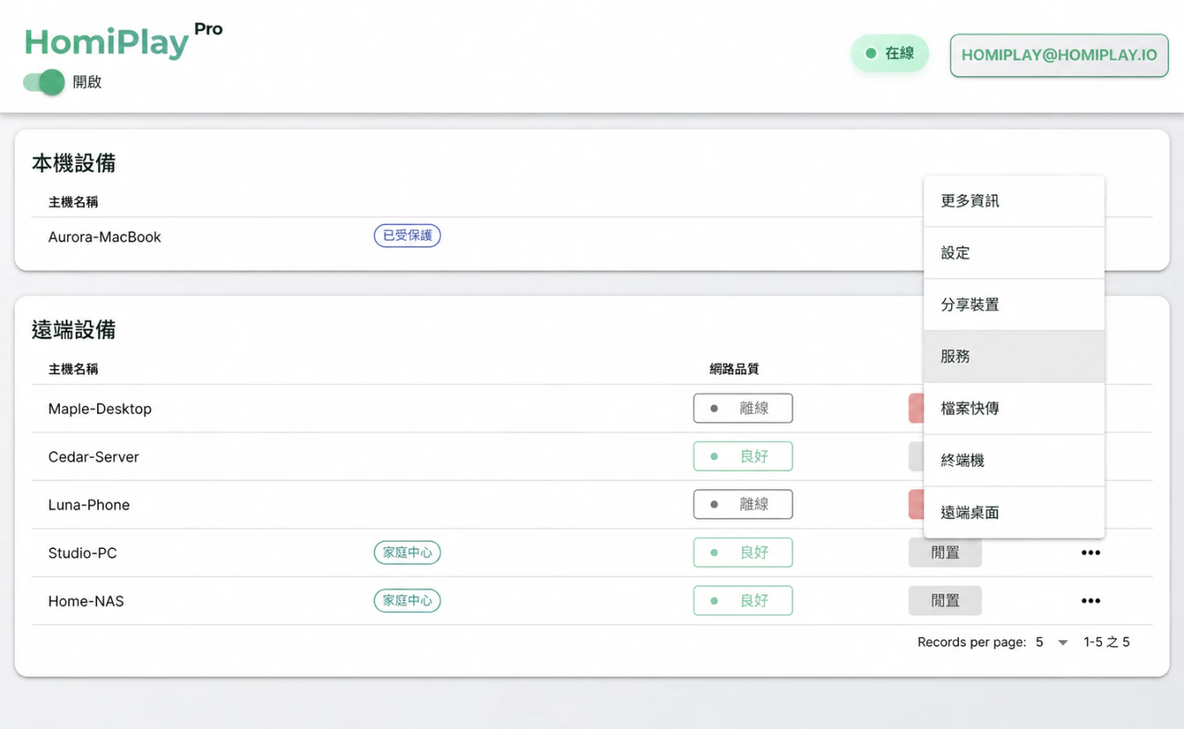Turn off the 開啟 toggle switch
1184x729 pixels.
(44, 82)
